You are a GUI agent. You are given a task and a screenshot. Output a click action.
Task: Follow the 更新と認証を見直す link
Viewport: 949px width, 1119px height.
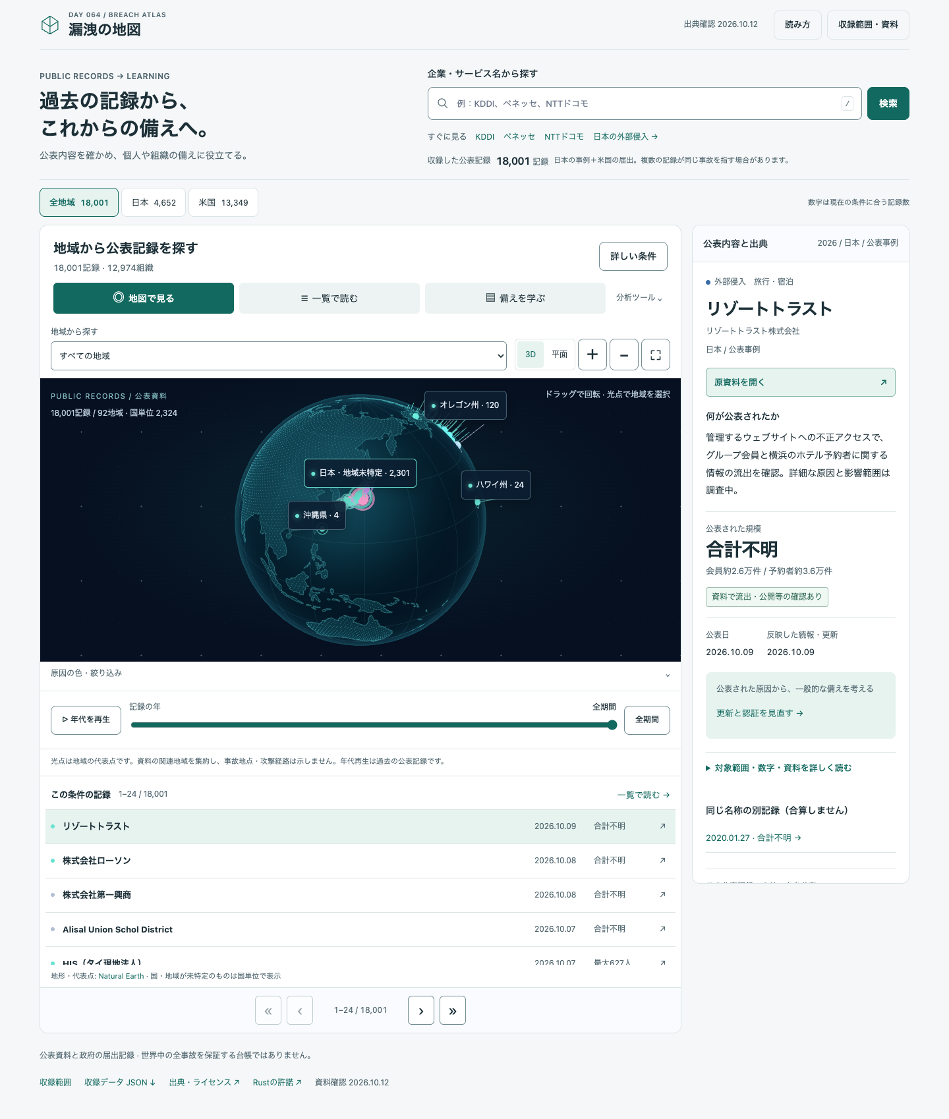[x=760, y=713]
